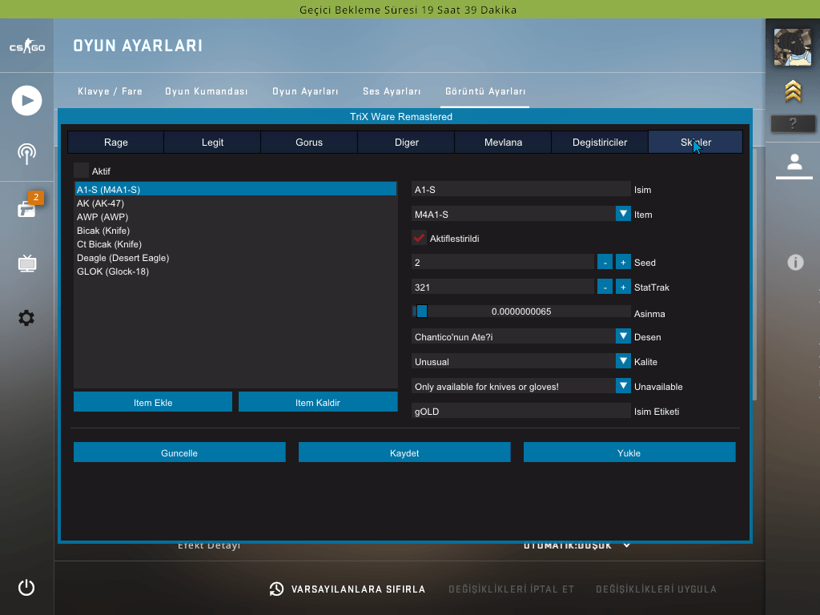Switch to the Legit tab
This screenshot has width=820, height=615.
[x=212, y=142]
